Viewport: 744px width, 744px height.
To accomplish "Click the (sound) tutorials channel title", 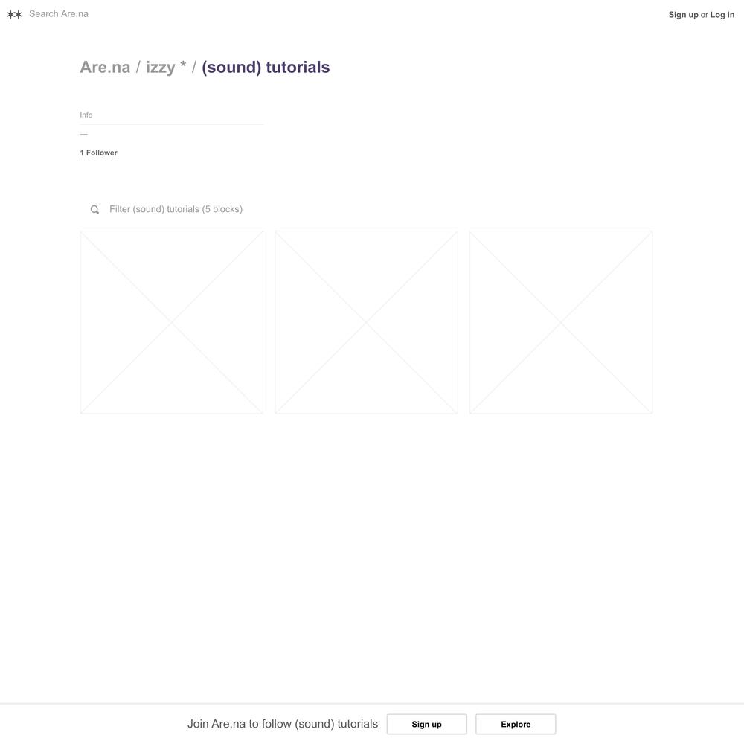I will 266,68.
